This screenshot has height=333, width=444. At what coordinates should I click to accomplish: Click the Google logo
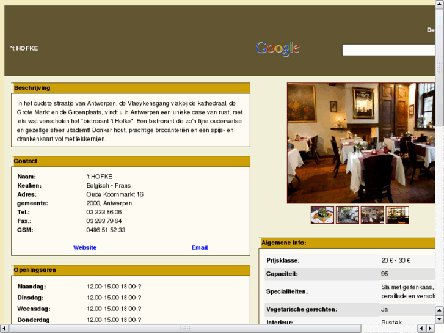click(x=277, y=48)
